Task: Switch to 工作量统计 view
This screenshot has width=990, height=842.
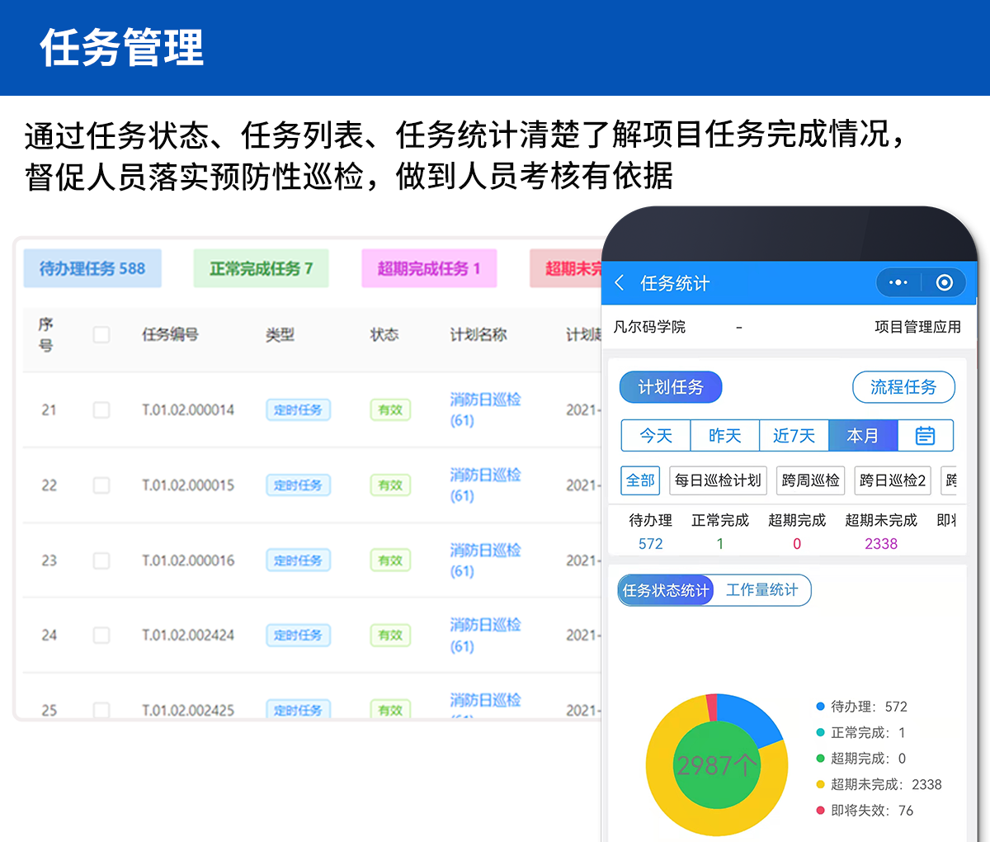Action: [762, 590]
